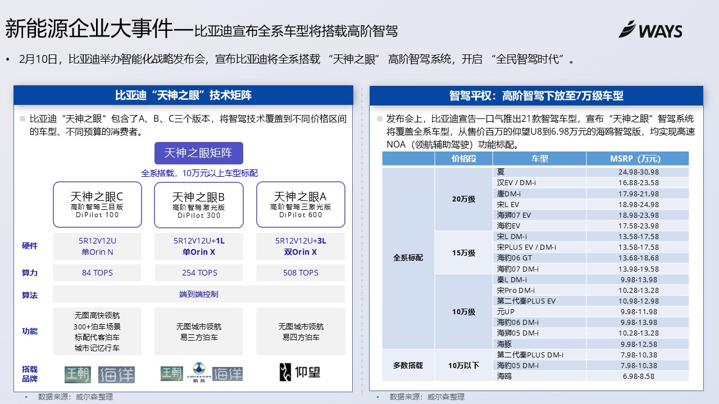Click the 易三方泊车 feature text
The height and width of the screenshot is (404, 719).
point(199,337)
